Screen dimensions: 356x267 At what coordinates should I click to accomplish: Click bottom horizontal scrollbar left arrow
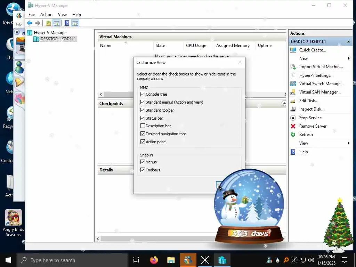tap(98, 238)
